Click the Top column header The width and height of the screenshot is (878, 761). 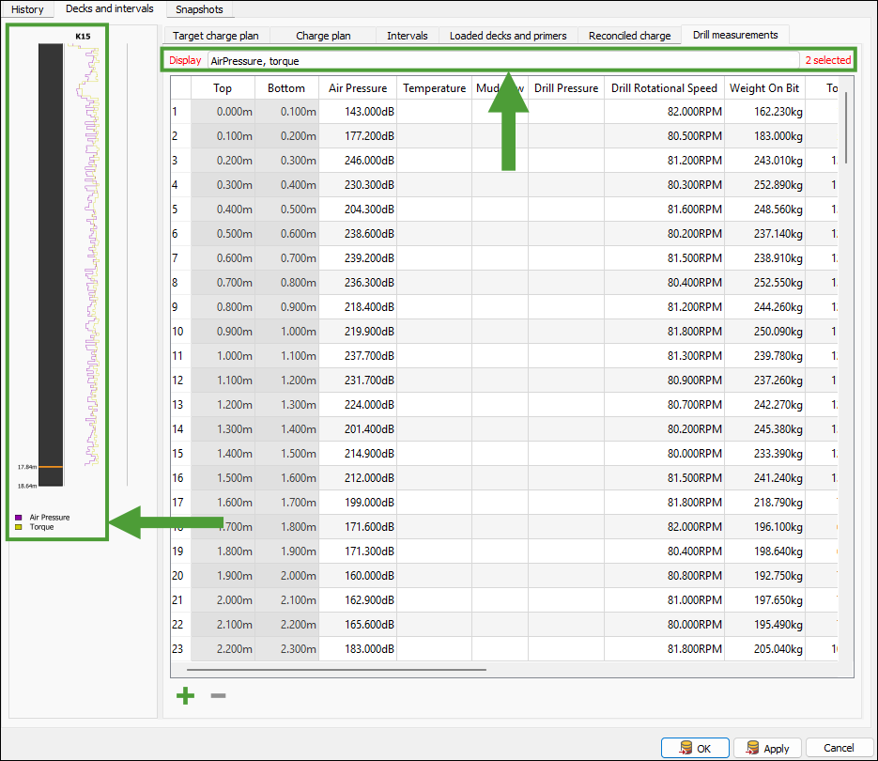tap(223, 88)
